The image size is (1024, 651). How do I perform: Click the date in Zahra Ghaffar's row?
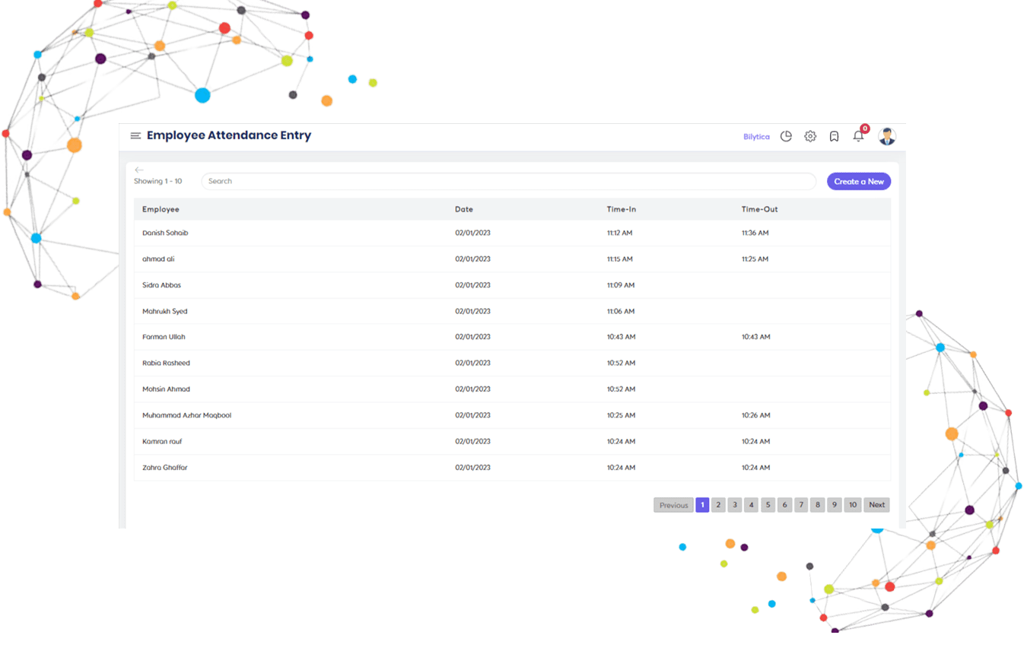tap(473, 468)
